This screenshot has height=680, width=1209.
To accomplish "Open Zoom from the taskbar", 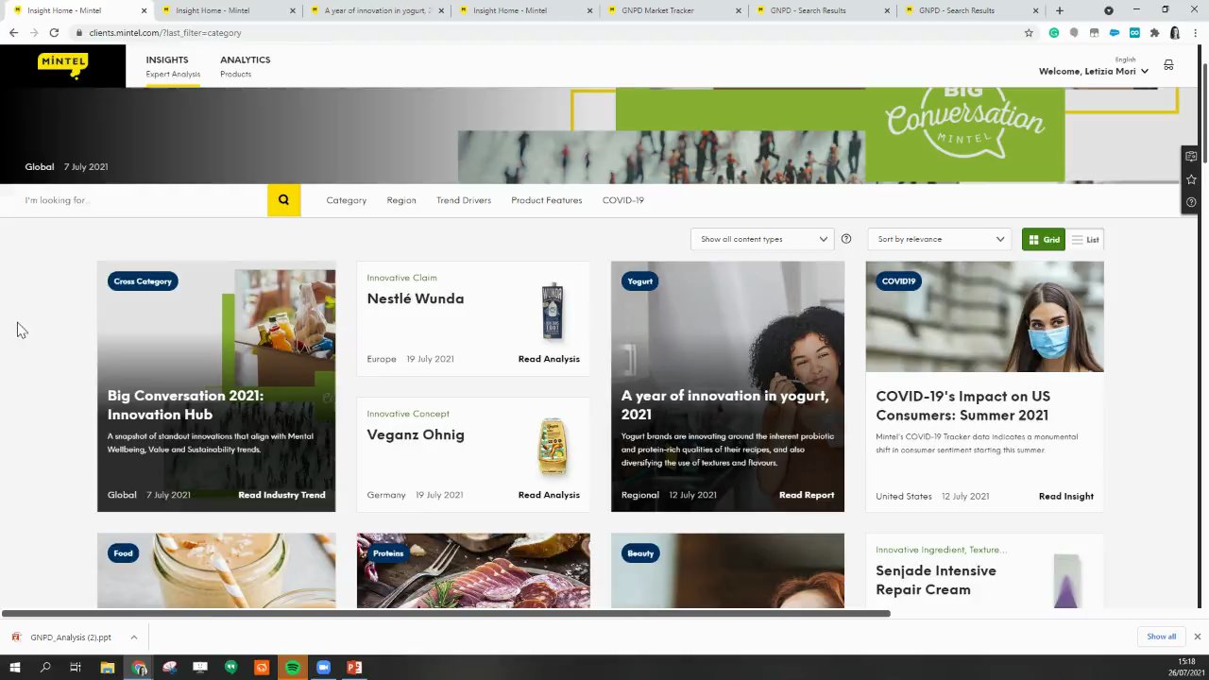I will click(x=323, y=668).
